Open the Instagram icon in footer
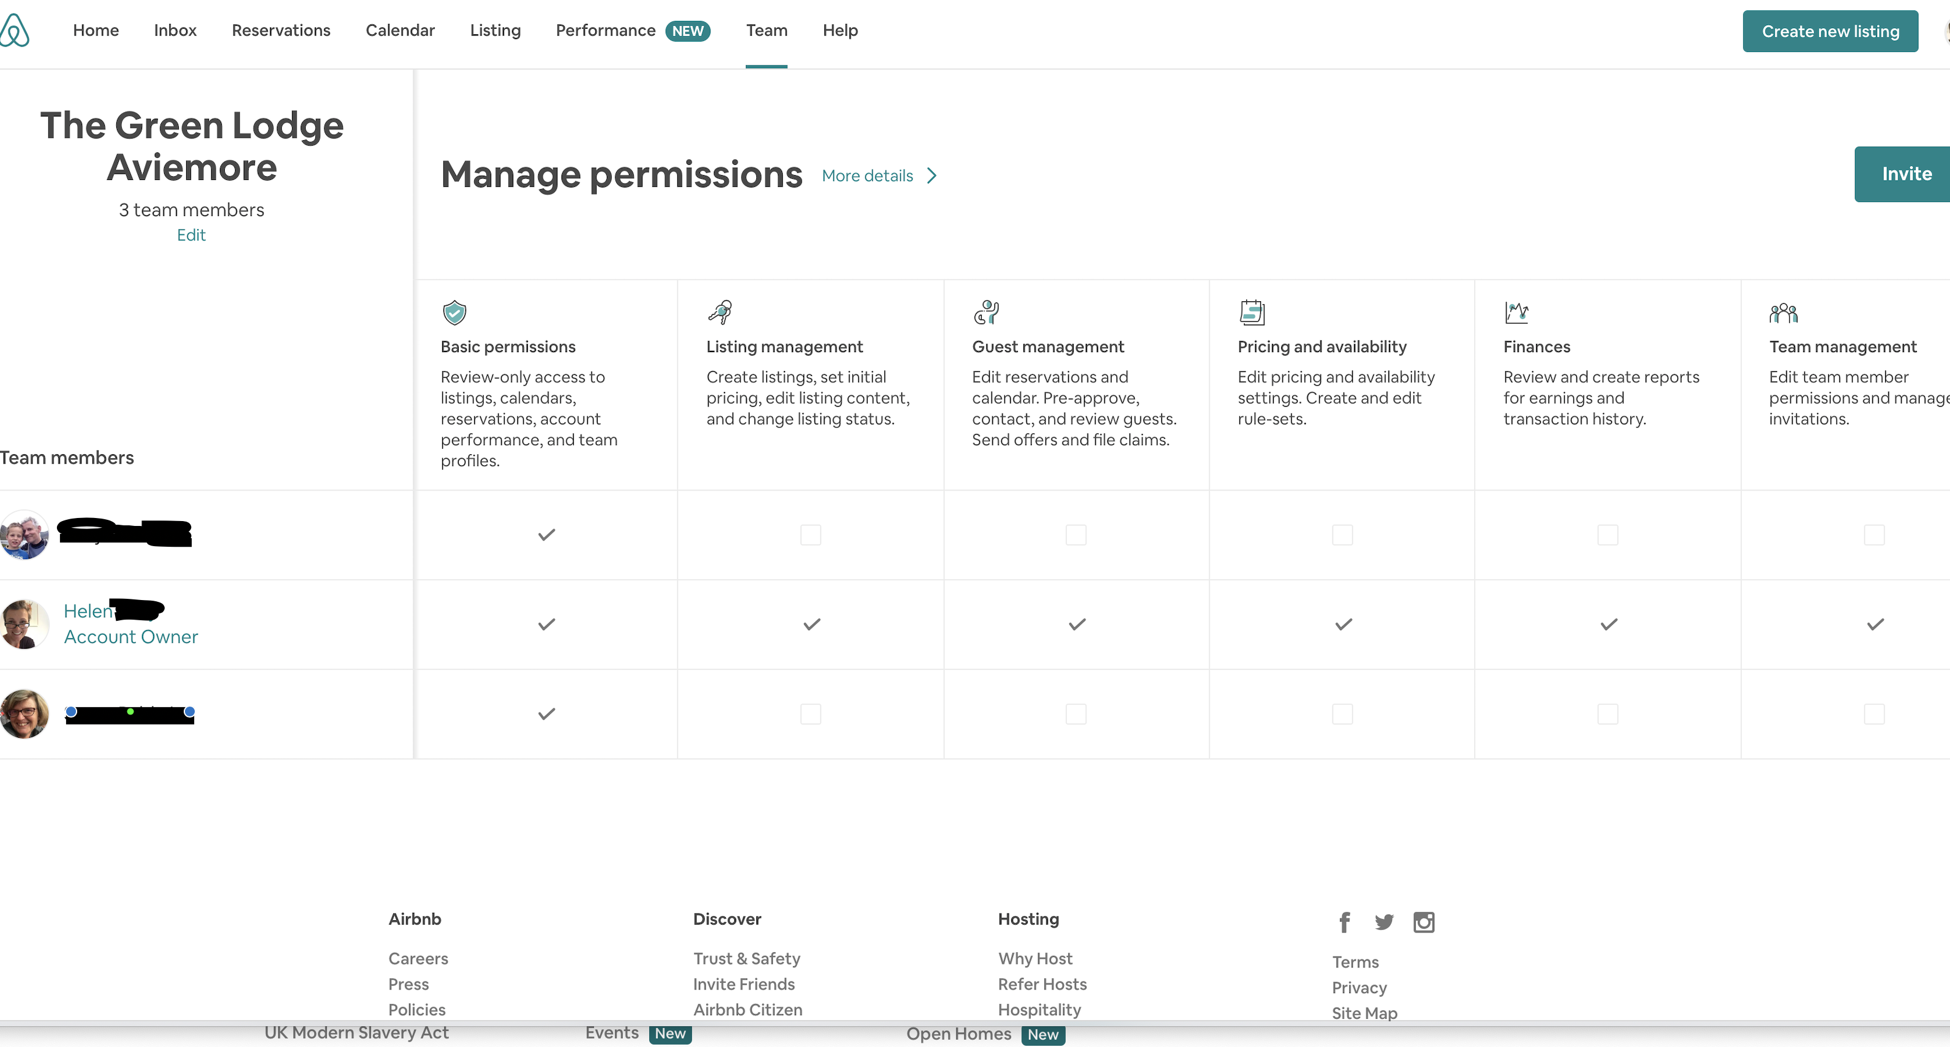 pyautogui.click(x=1423, y=922)
